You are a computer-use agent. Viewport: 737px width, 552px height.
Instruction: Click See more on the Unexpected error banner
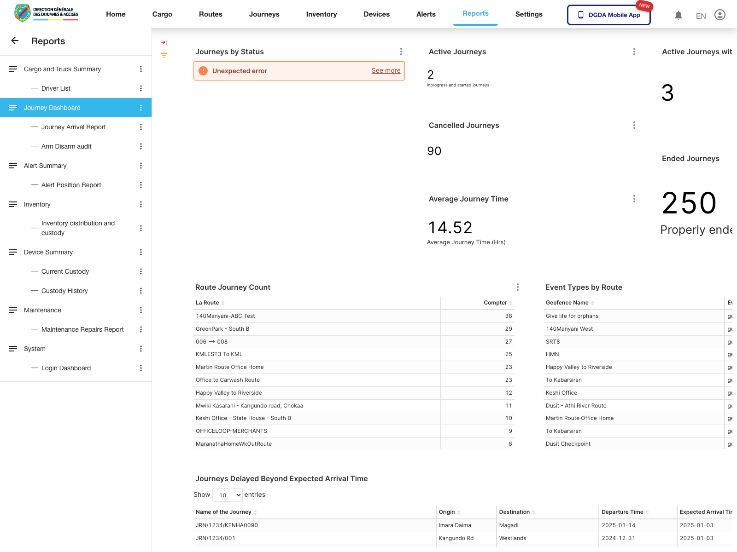tap(386, 70)
